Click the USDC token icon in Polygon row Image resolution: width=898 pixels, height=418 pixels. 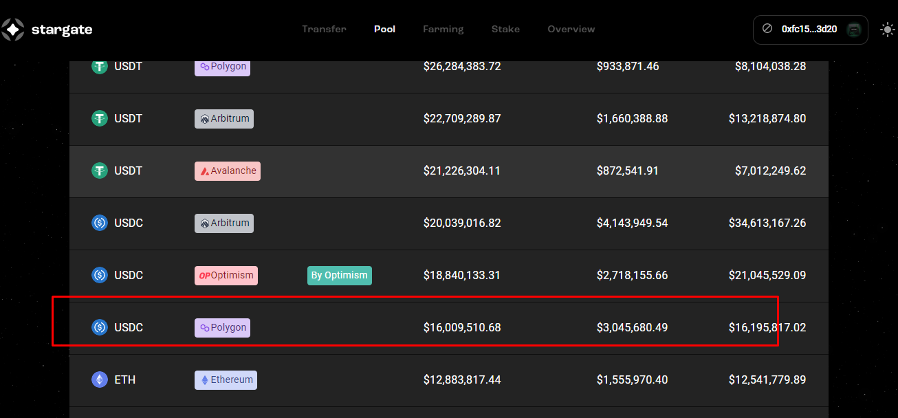(100, 327)
